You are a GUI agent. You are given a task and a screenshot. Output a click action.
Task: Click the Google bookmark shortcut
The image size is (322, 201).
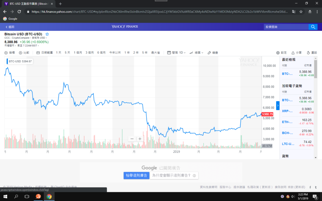(10, 19)
